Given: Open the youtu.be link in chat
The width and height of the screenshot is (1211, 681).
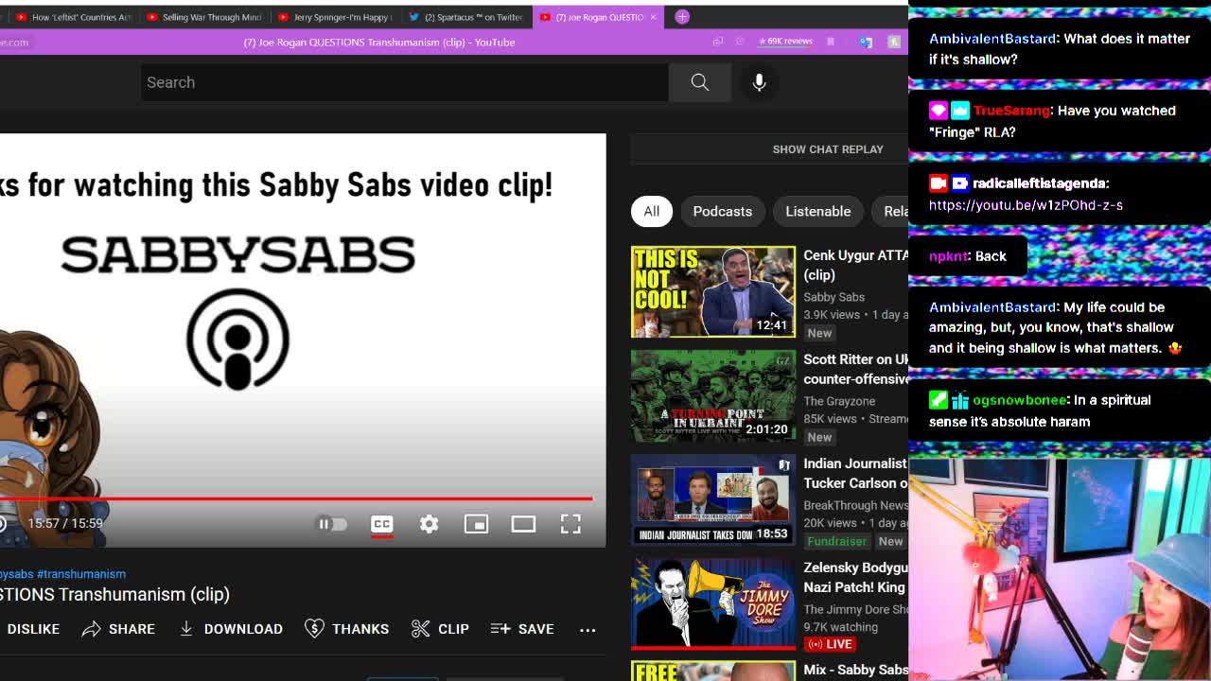Looking at the screenshot, I should (1026, 205).
